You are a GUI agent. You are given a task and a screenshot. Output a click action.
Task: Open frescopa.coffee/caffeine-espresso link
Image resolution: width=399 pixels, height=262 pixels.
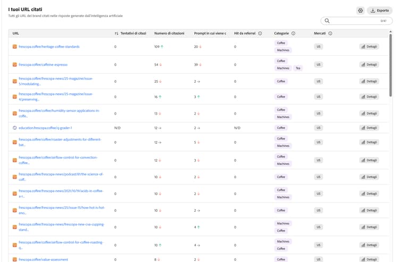tap(43, 65)
